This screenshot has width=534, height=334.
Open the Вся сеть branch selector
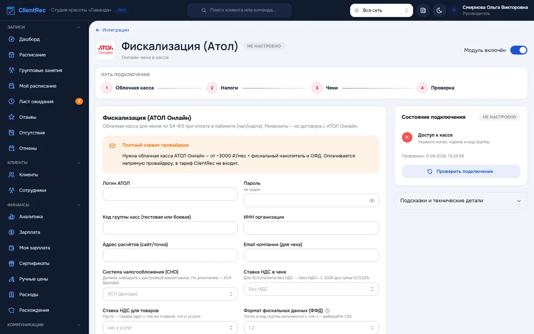pos(382,10)
